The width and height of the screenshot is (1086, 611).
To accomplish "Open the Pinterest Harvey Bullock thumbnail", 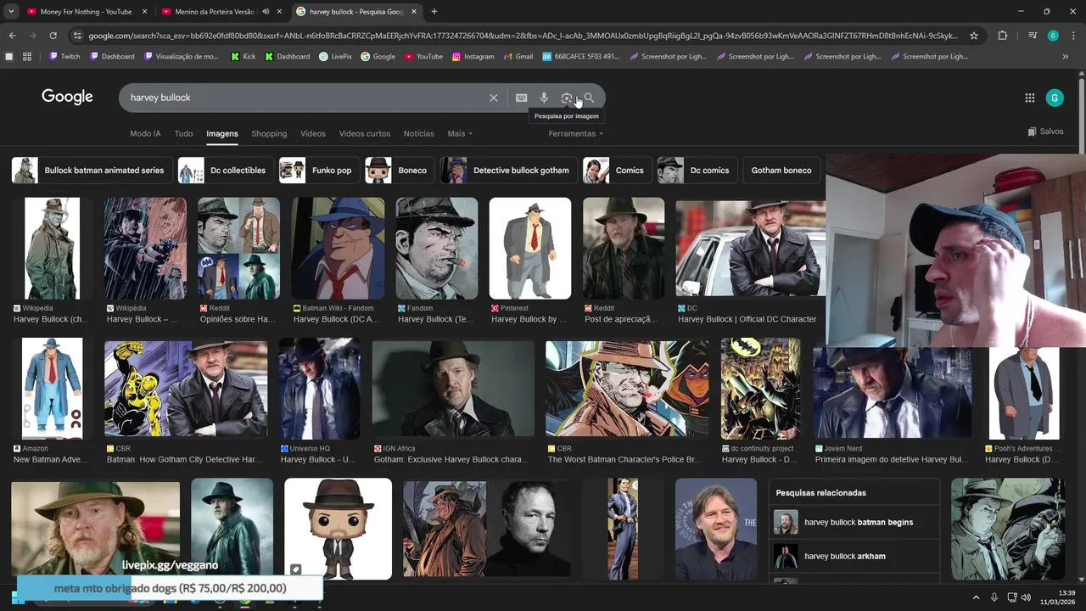I will pyautogui.click(x=530, y=248).
